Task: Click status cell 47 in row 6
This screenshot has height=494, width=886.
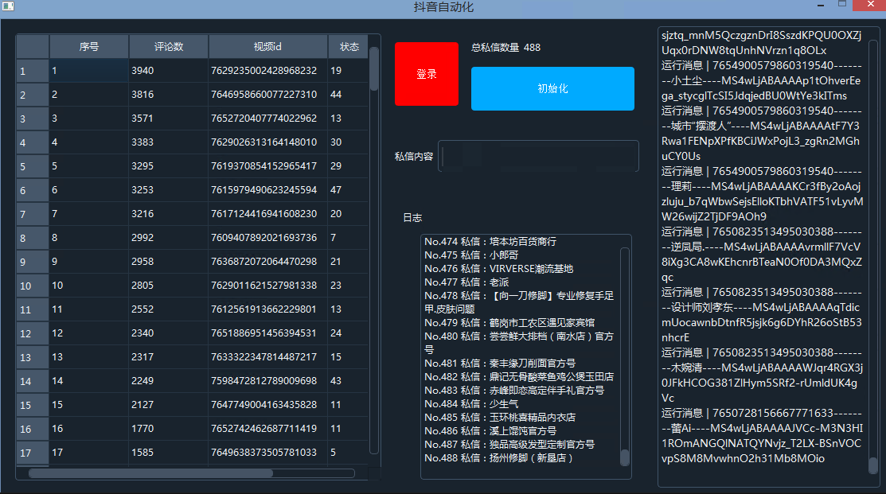Action: (x=348, y=189)
